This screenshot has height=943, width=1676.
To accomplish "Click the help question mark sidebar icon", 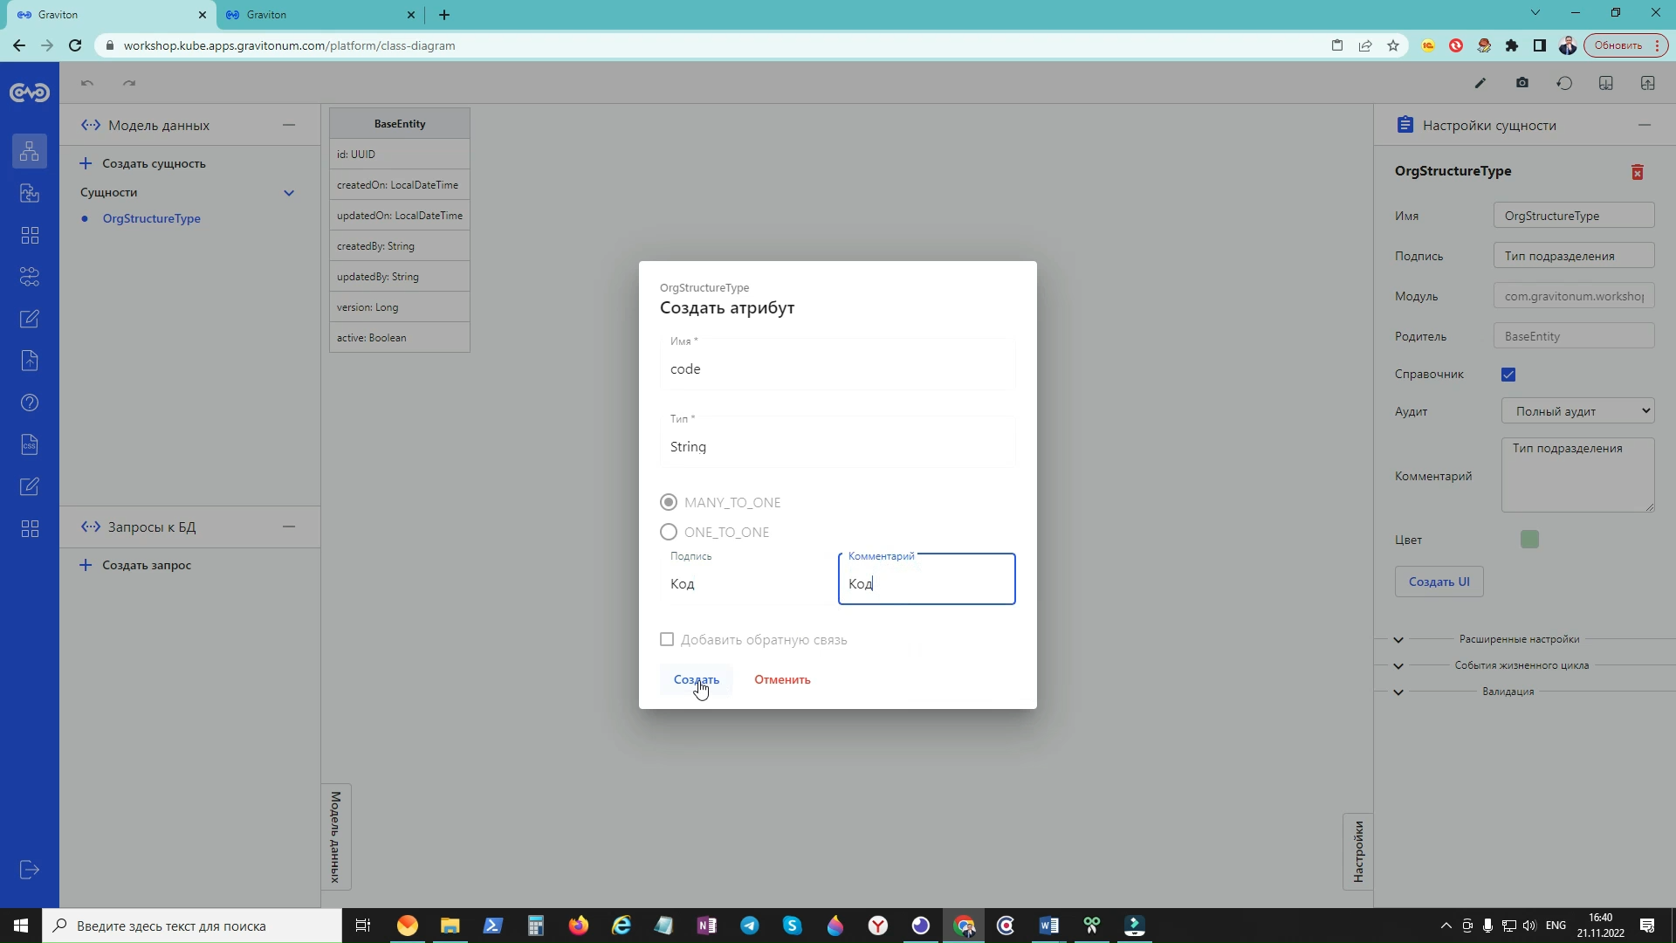I will pyautogui.click(x=30, y=403).
